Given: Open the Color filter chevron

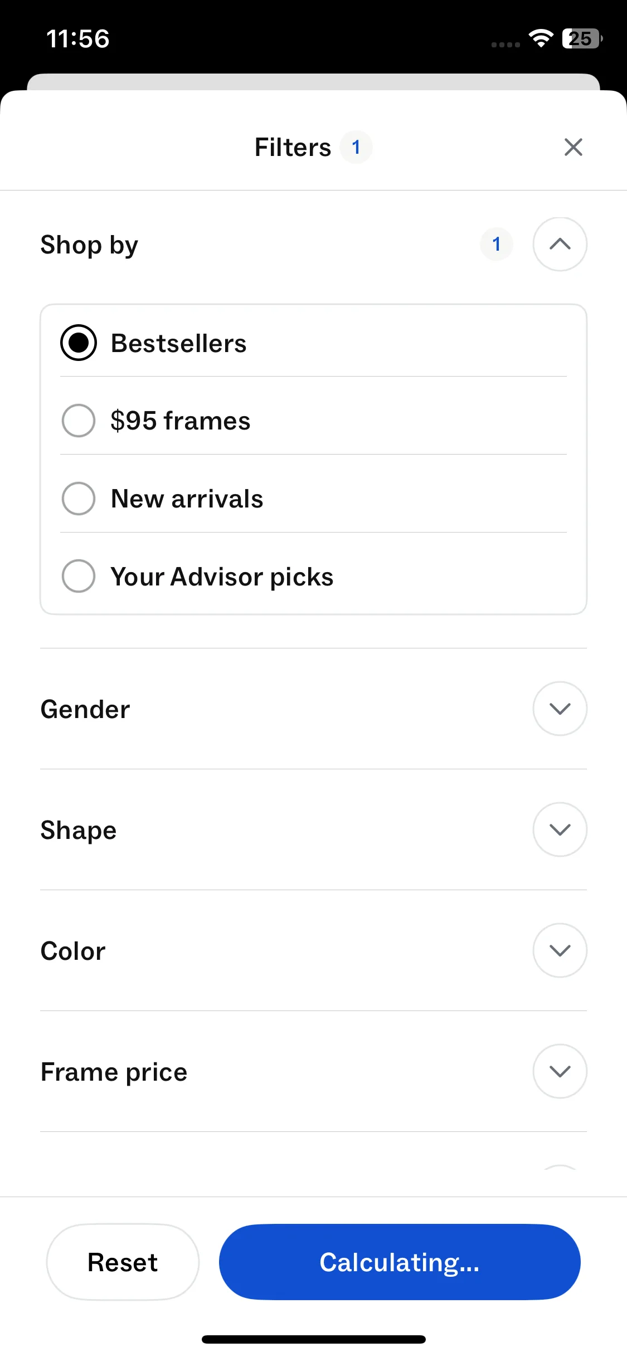Looking at the screenshot, I should coord(560,950).
